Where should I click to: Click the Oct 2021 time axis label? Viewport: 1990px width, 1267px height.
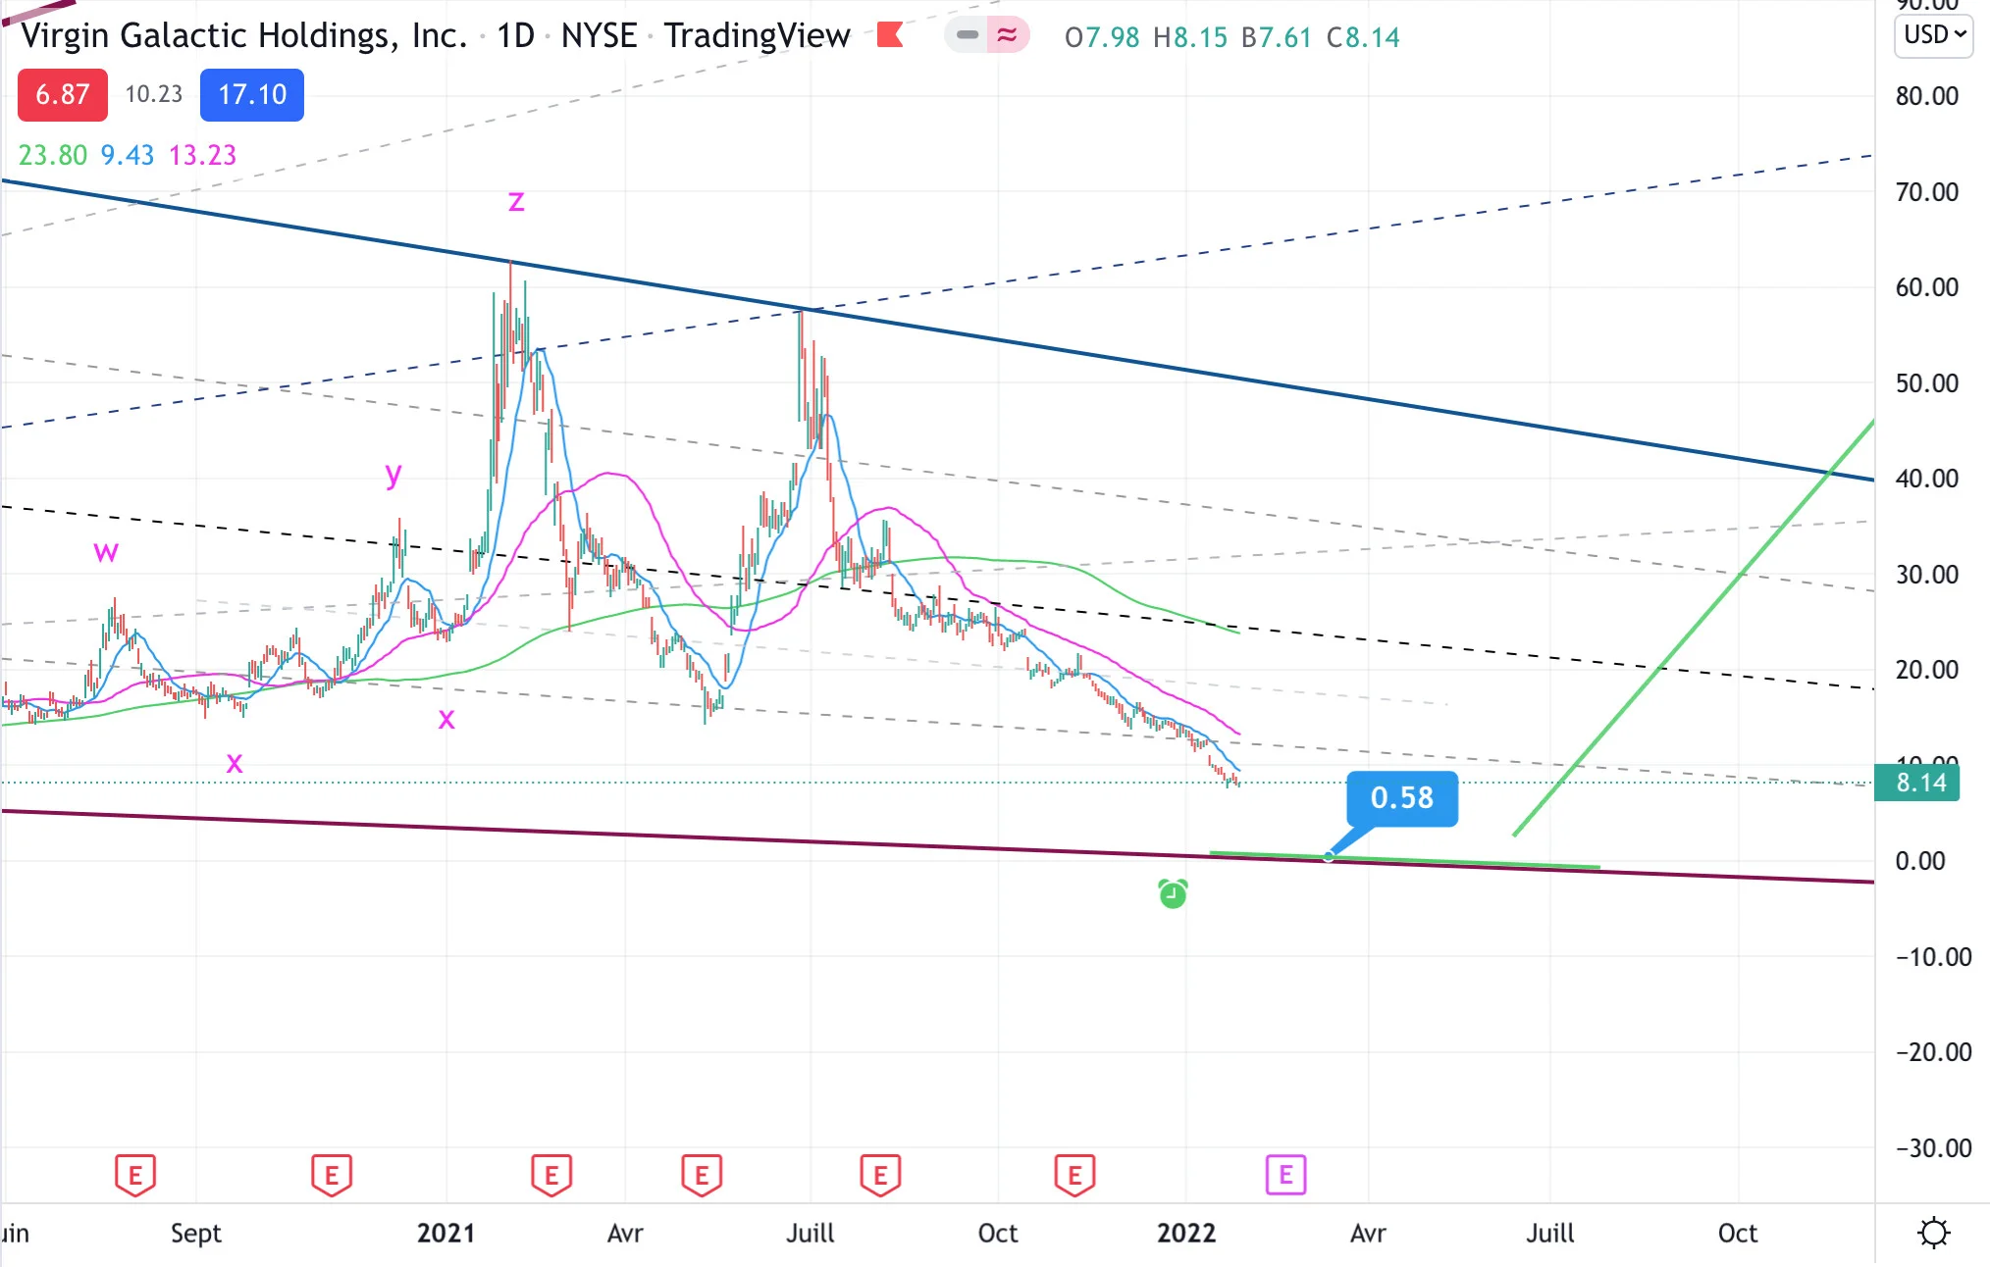[998, 1233]
